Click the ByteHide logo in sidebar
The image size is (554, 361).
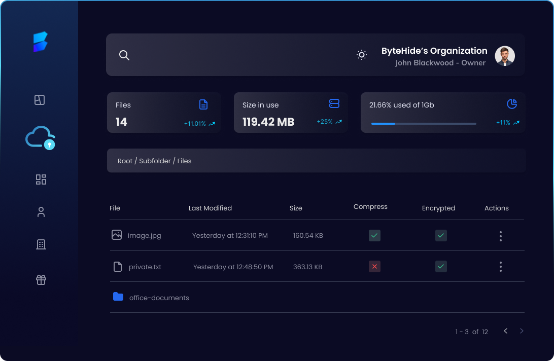point(40,42)
